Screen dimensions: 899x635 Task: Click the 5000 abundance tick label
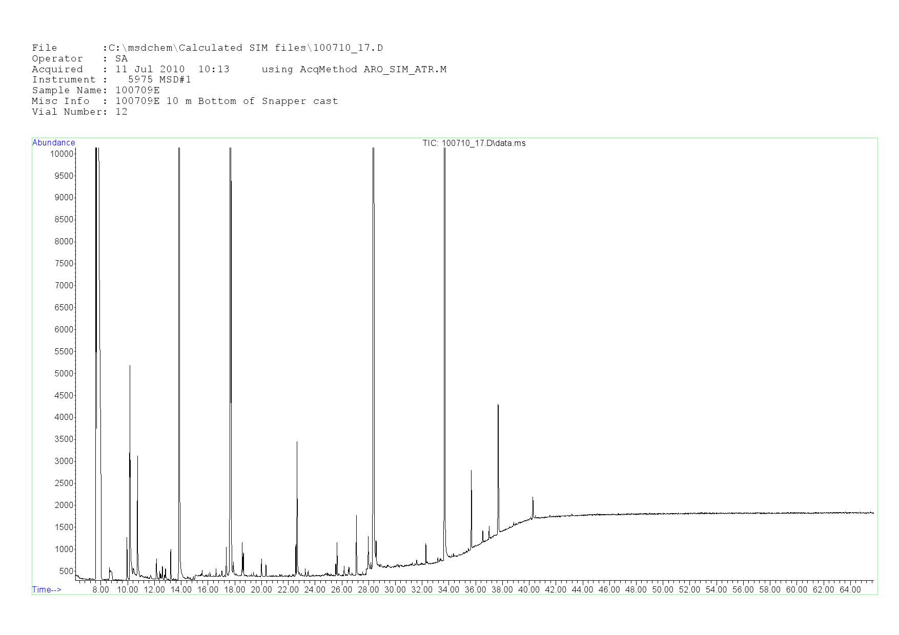[x=64, y=374]
